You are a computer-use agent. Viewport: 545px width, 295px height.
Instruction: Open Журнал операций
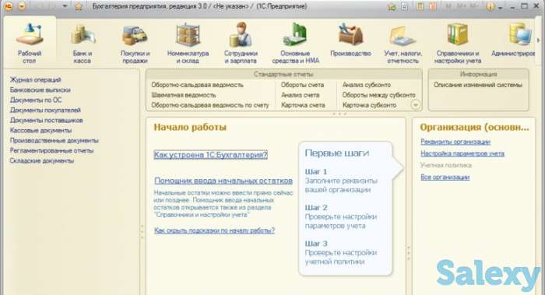pyautogui.click(x=36, y=79)
